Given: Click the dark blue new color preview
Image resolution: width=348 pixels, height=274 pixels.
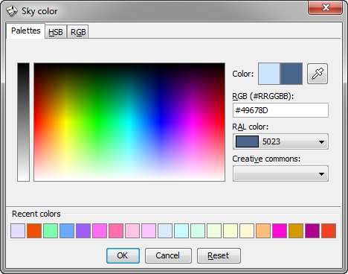Looking at the screenshot, I should pyautogui.click(x=291, y=74).
